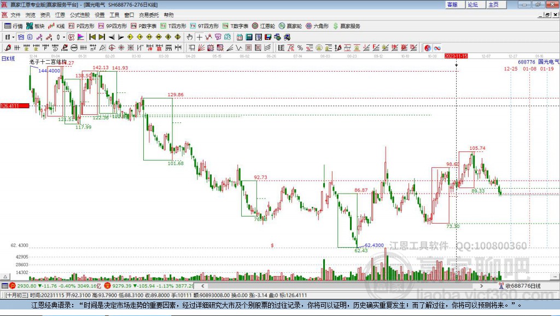Click the 深 Shenzhen index badge

[108, 285]
